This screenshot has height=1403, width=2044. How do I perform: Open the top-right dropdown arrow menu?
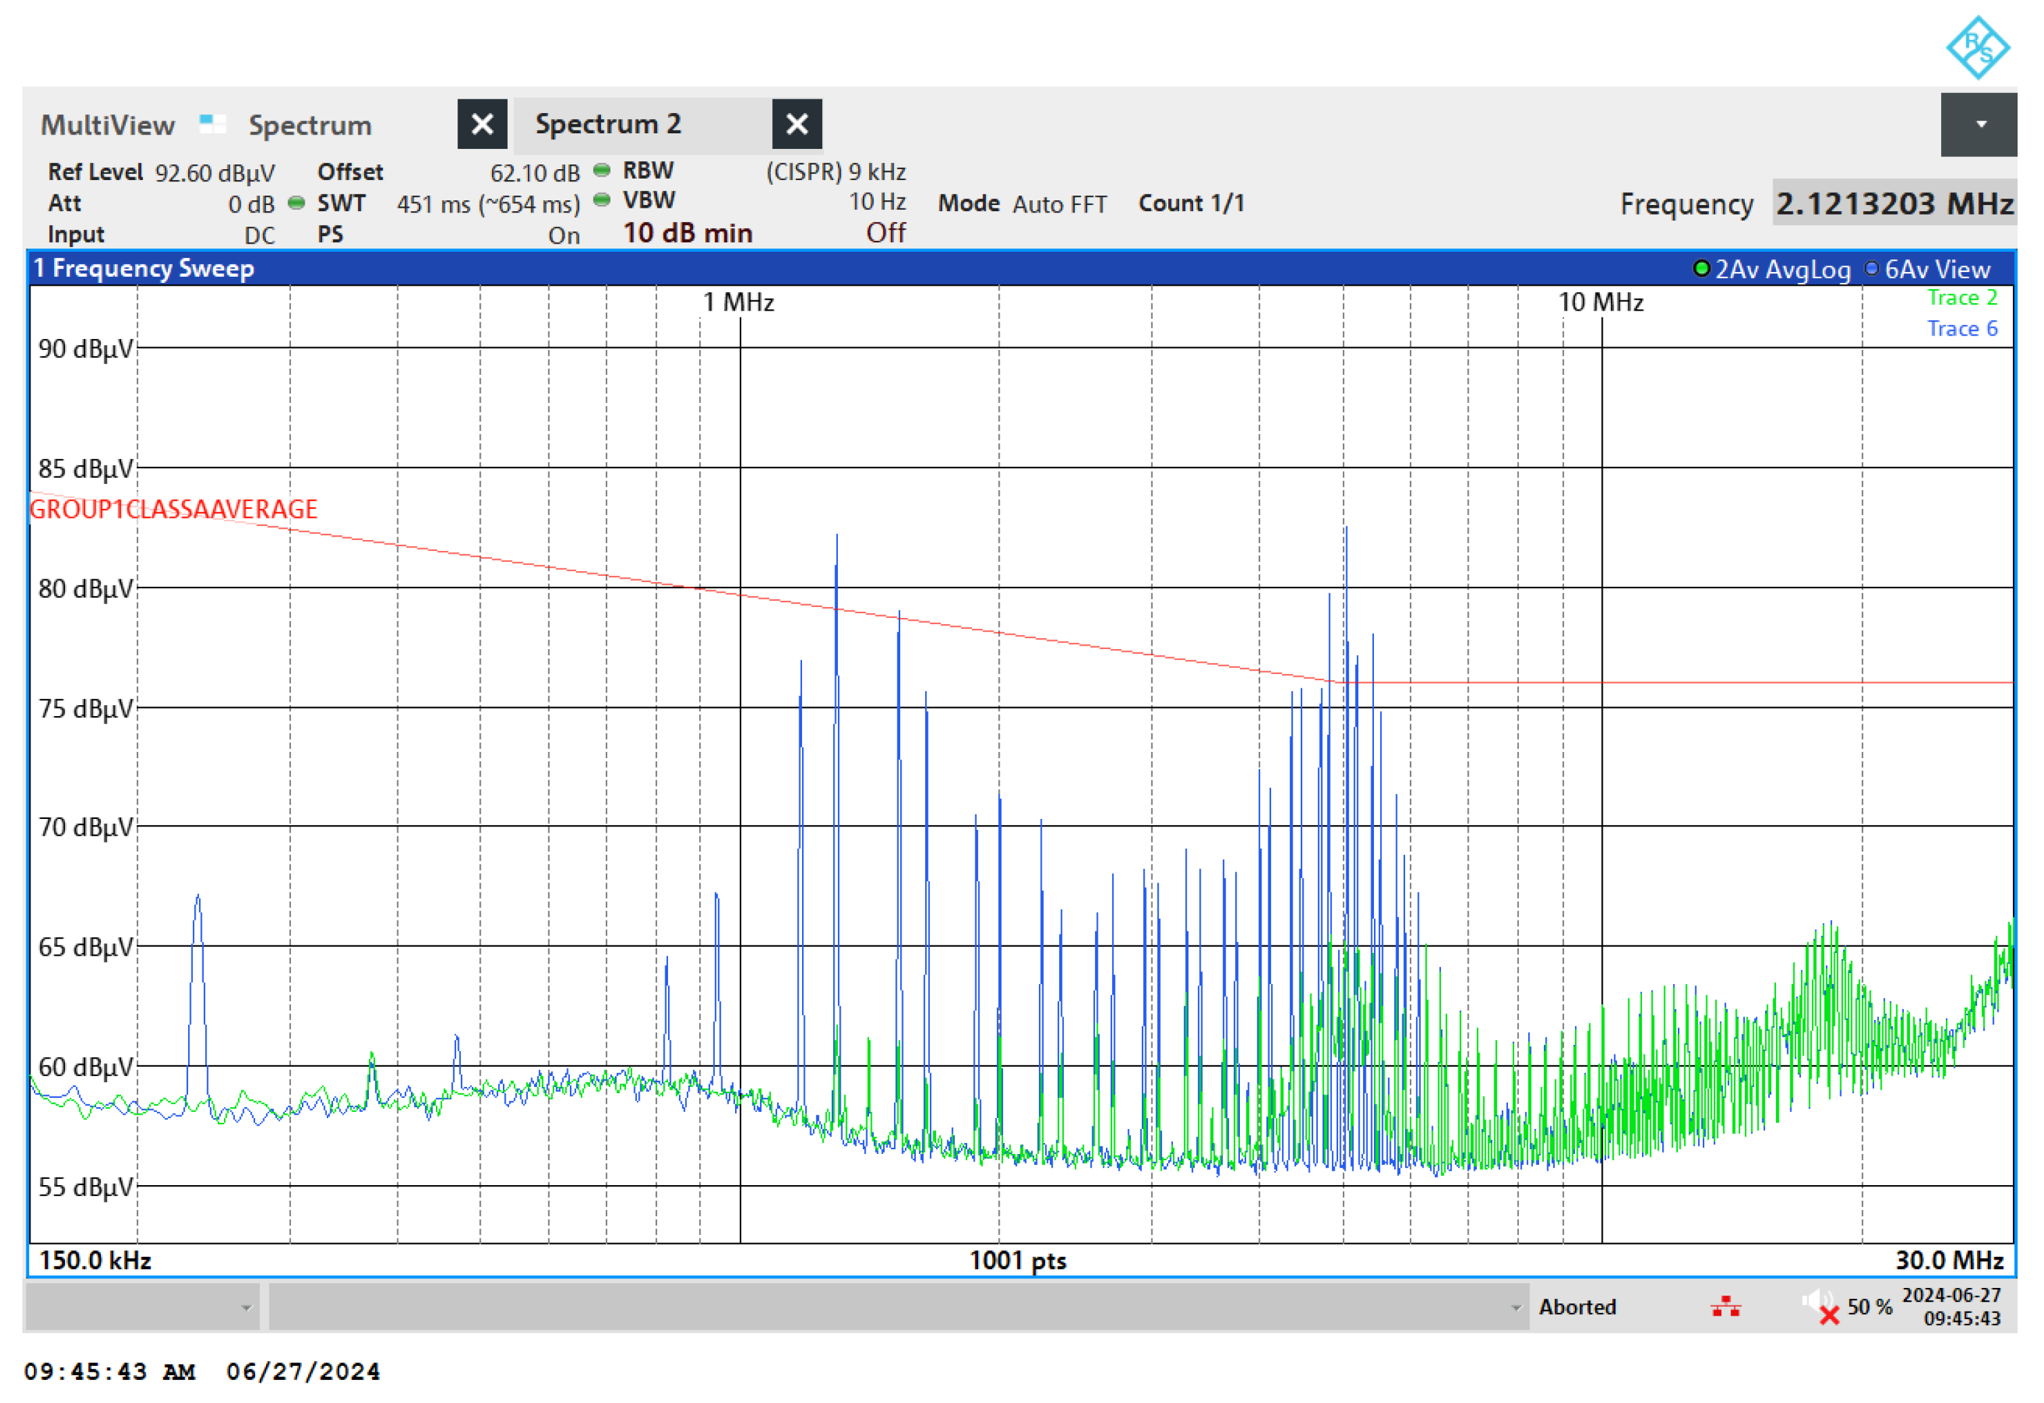1980,124
